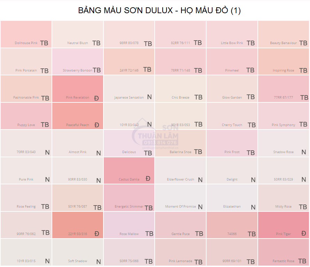Screen dimensions: 310x267
Task: Click the Cactus Dahlia swatch
Action: [129, 170]
